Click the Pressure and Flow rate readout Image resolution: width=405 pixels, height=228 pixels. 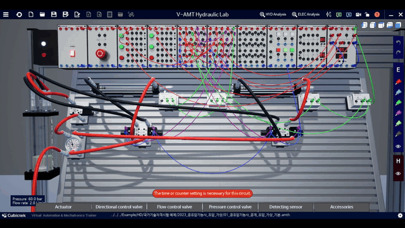pos(27,201)
